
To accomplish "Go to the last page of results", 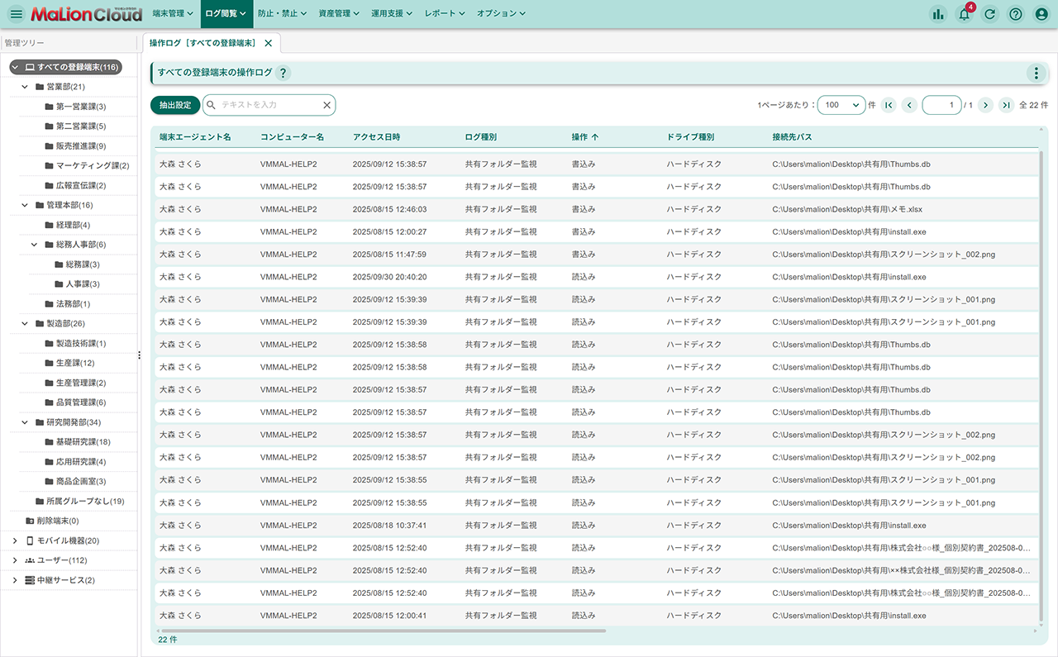I will (x=1006, y=105).
